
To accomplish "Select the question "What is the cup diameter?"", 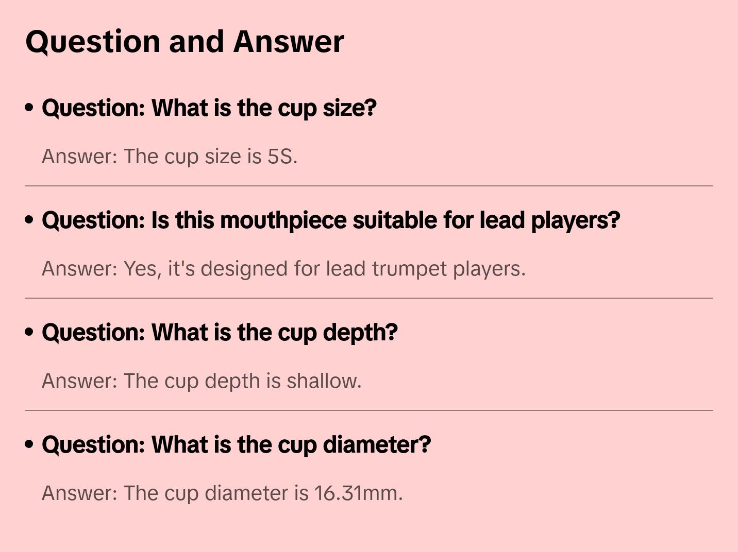I will click(236, 445).
